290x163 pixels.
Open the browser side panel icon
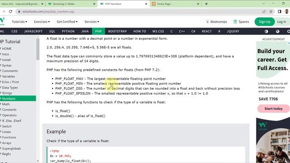click(280, 11)
